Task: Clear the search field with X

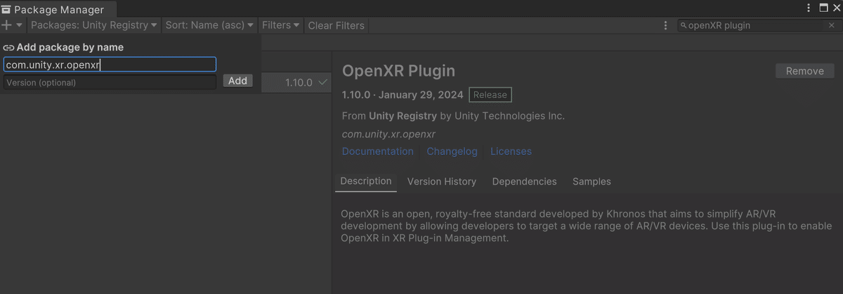Action: (832, 25)
